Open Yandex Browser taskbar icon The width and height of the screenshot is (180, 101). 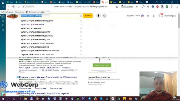[x=113, y=98]
